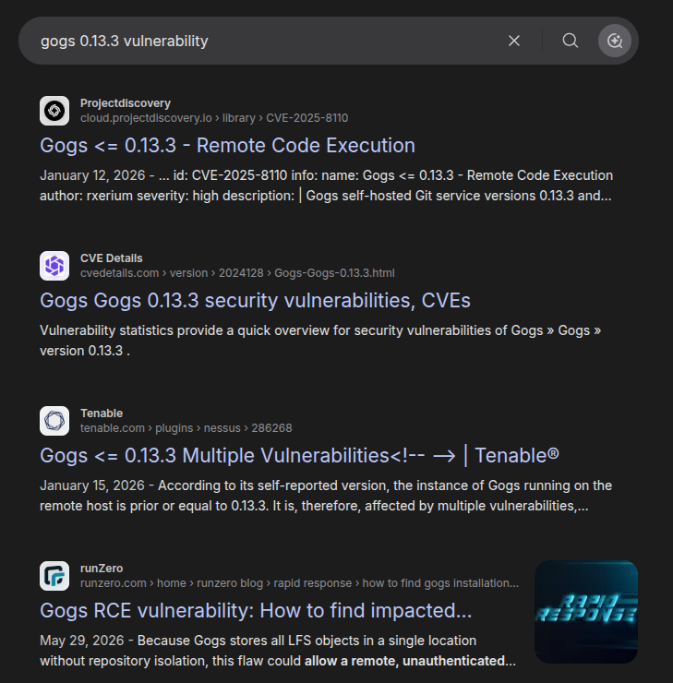Click the 'runZero' site name
The height and width of the screenshot is (683, 673).
[x=102, y=569]
